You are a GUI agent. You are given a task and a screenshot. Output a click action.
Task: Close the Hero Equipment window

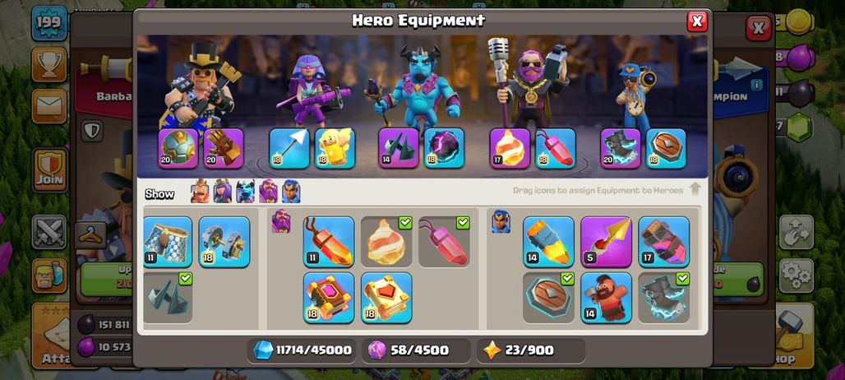point(697,21)
